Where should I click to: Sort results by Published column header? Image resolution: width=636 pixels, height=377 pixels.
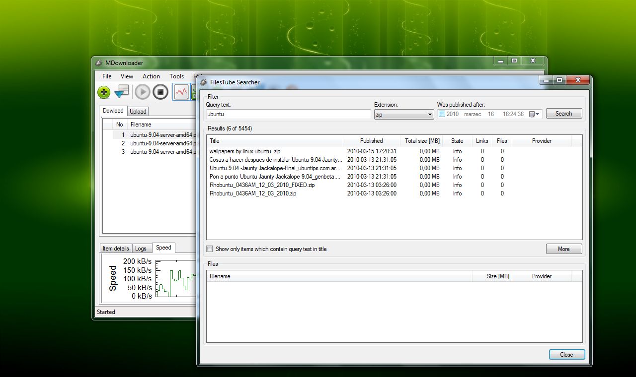pos(372,141)
